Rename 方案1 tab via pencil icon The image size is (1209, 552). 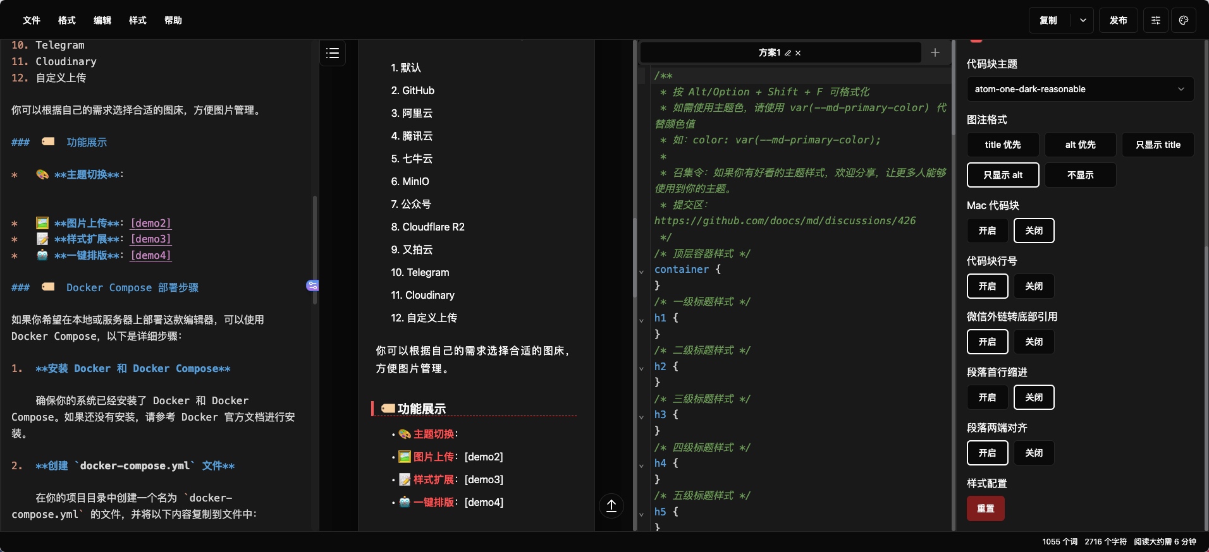788,53
